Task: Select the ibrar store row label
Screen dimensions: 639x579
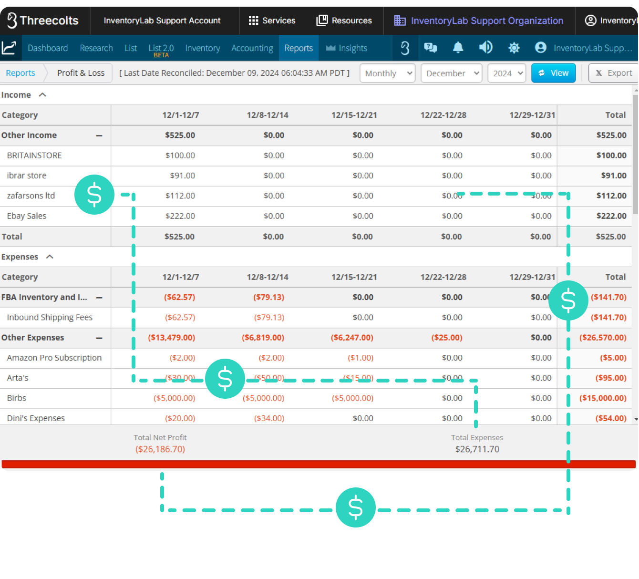Action: [x=27, y=176]
